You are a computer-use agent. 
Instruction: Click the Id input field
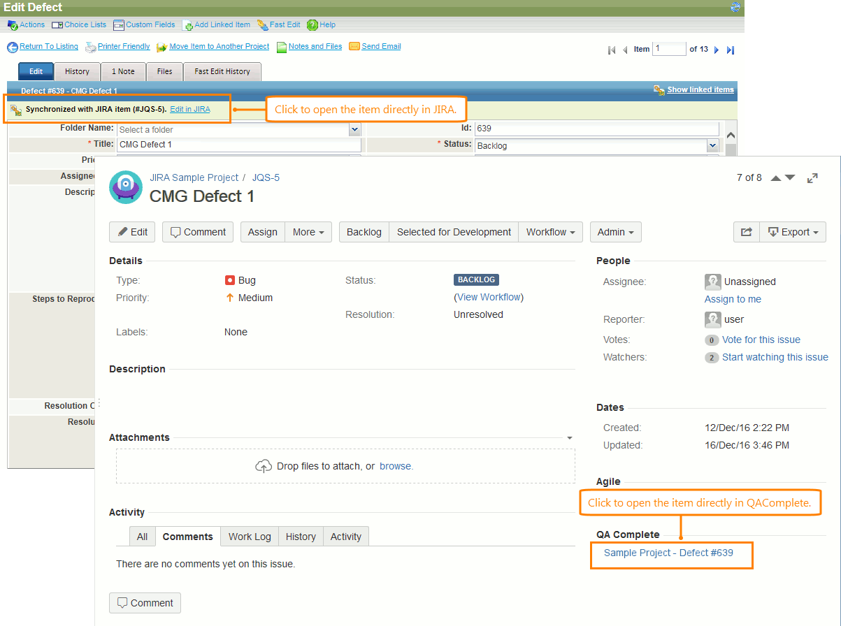pos(597,129)
